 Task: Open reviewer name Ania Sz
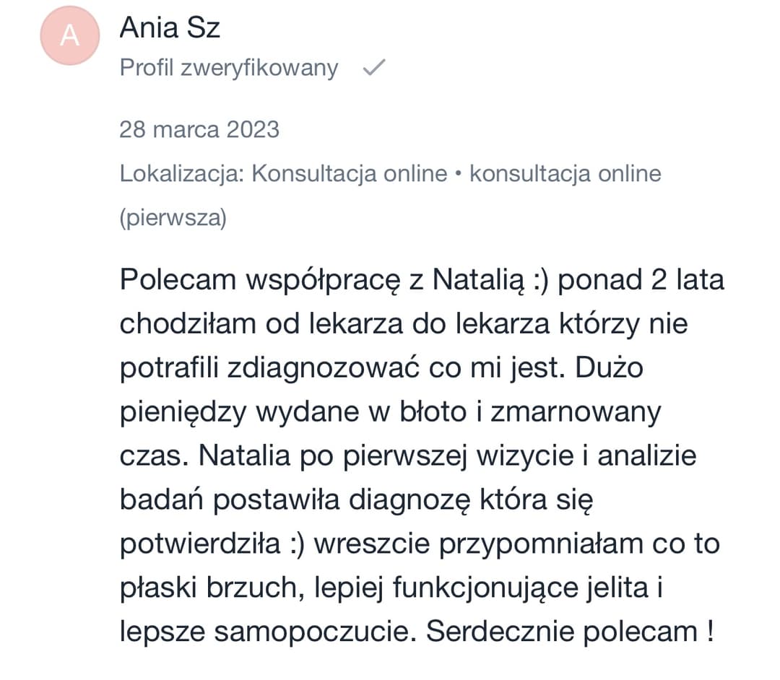(170, 28)
